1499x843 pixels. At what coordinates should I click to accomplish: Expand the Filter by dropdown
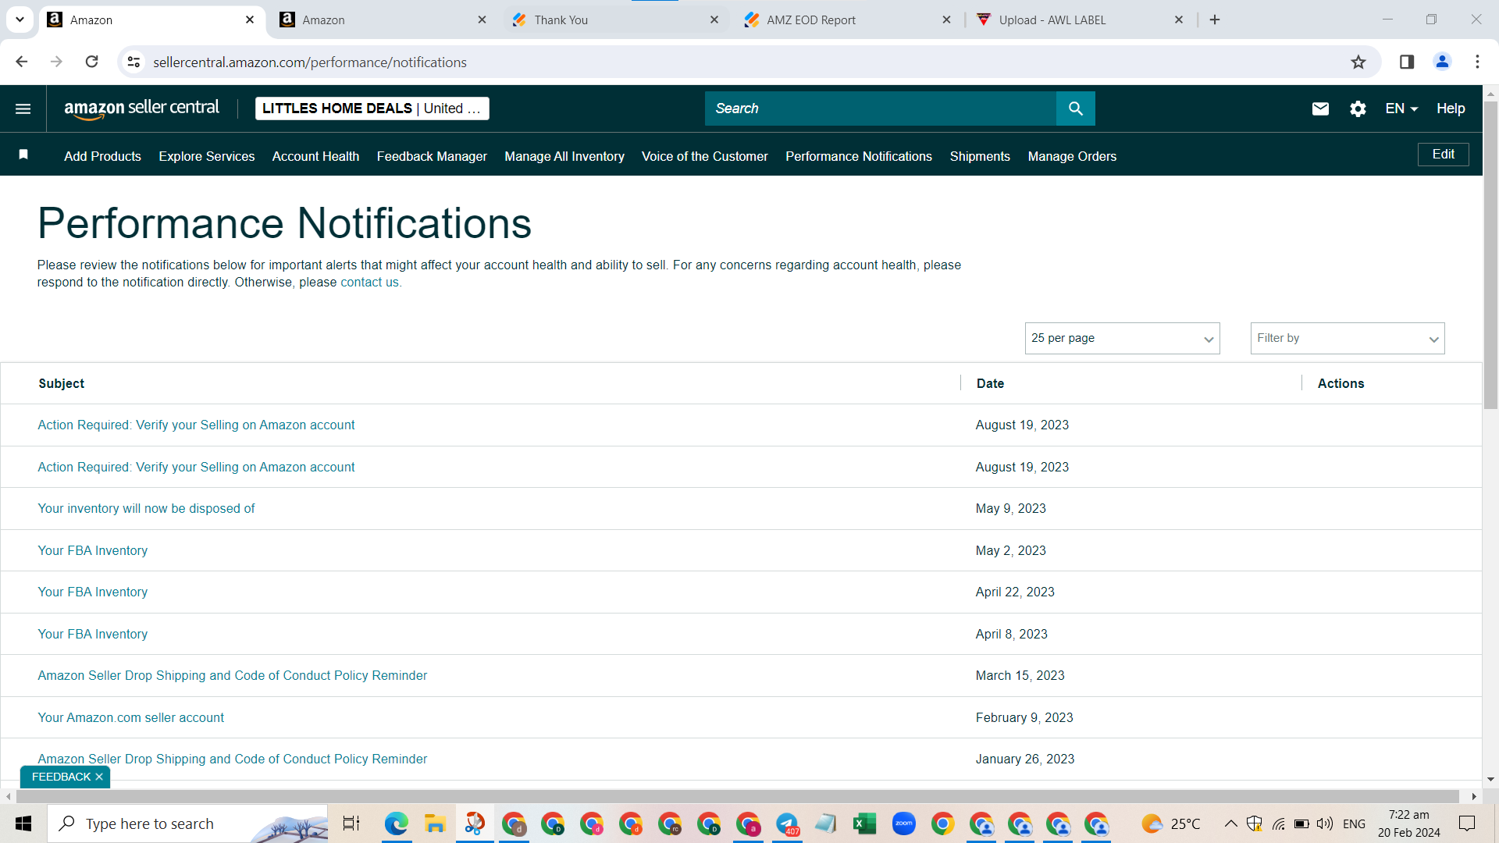(1348, 339)
